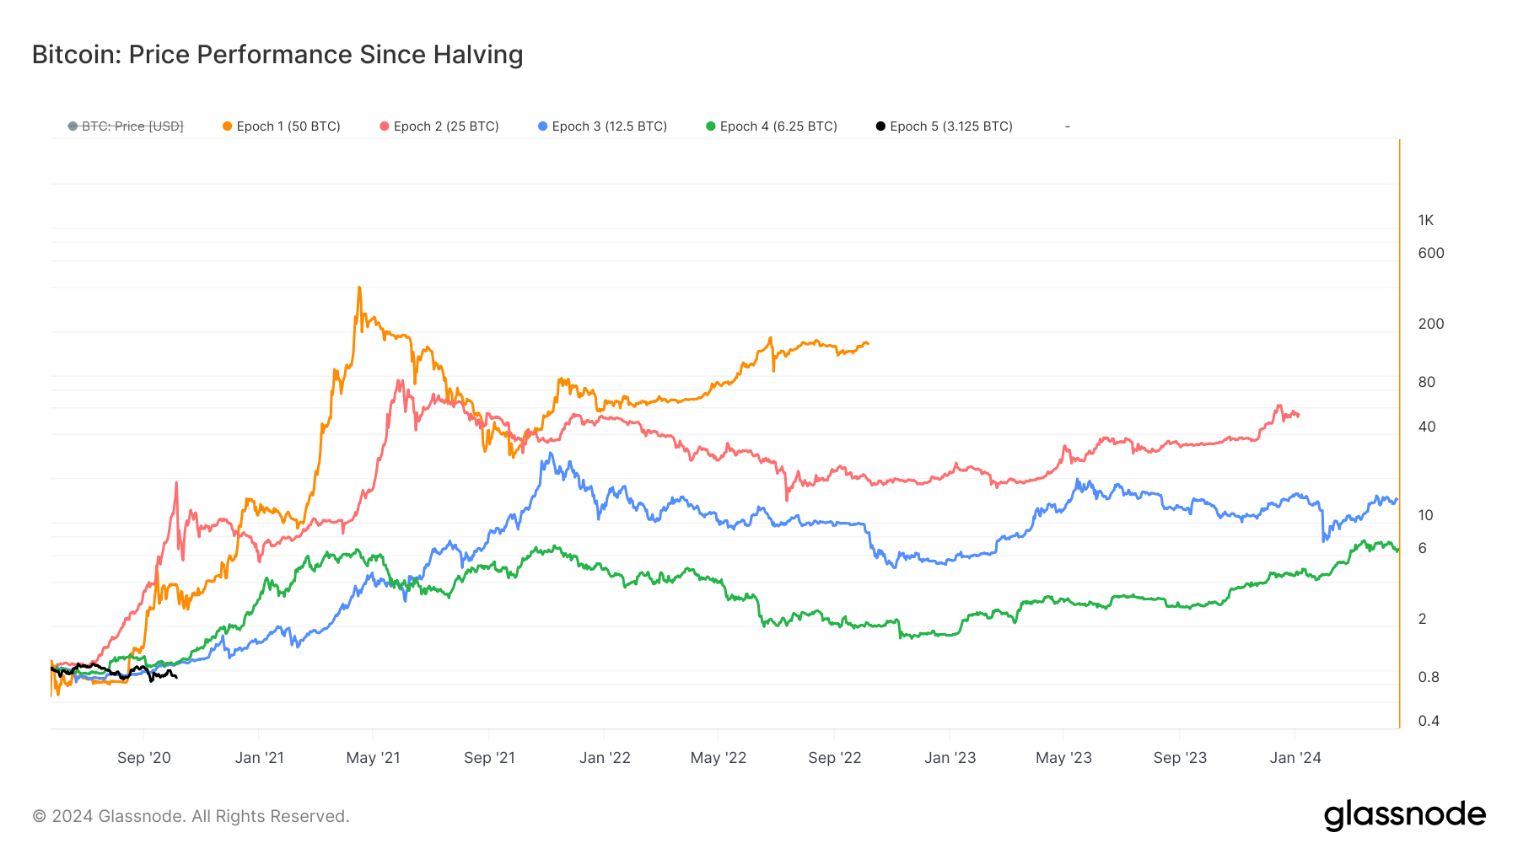Click the black dot beside Epoch 5
The image size is (1518, 854).
880,126
